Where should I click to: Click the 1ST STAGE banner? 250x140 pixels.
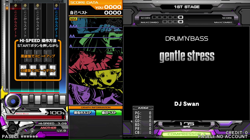coord(187,7)
